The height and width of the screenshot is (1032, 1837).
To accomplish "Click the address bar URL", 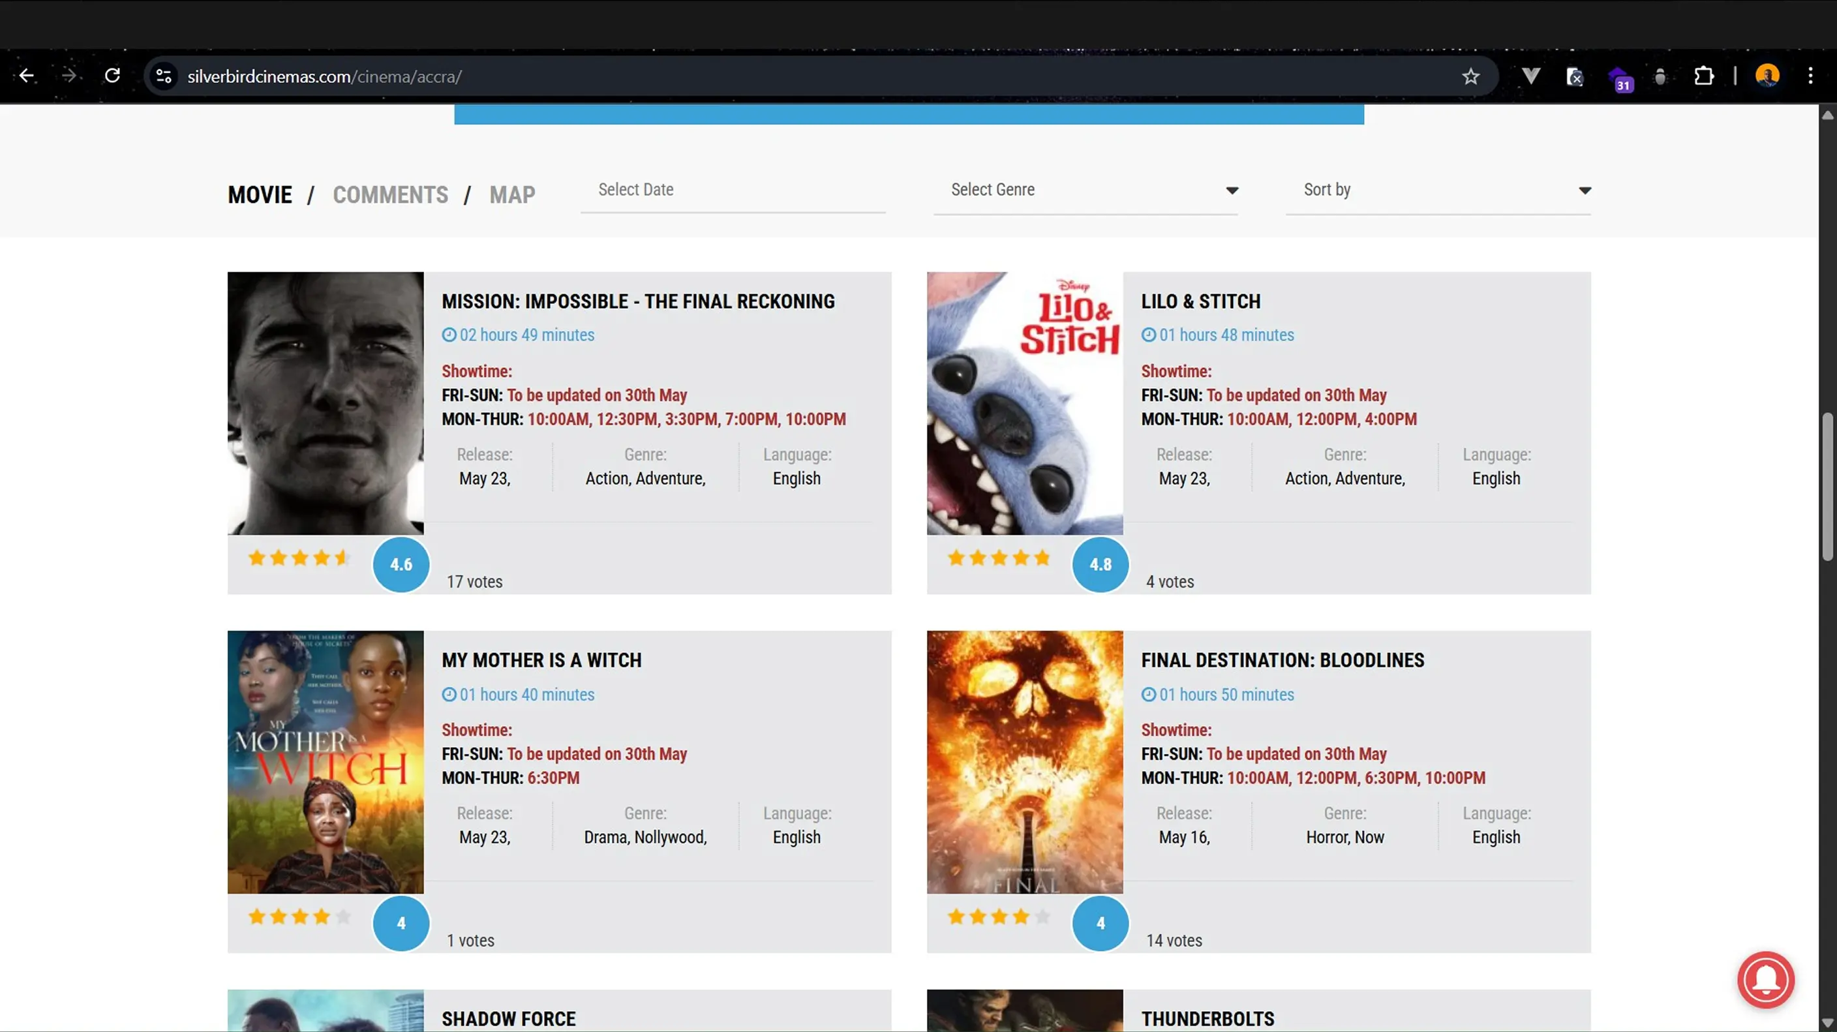I will point(324,76).
